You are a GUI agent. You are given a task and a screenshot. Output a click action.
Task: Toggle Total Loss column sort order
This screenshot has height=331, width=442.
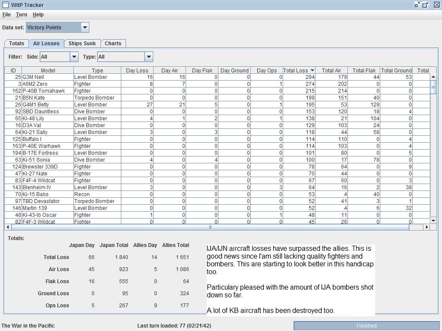pyautogui.click(x=299, y=70)
